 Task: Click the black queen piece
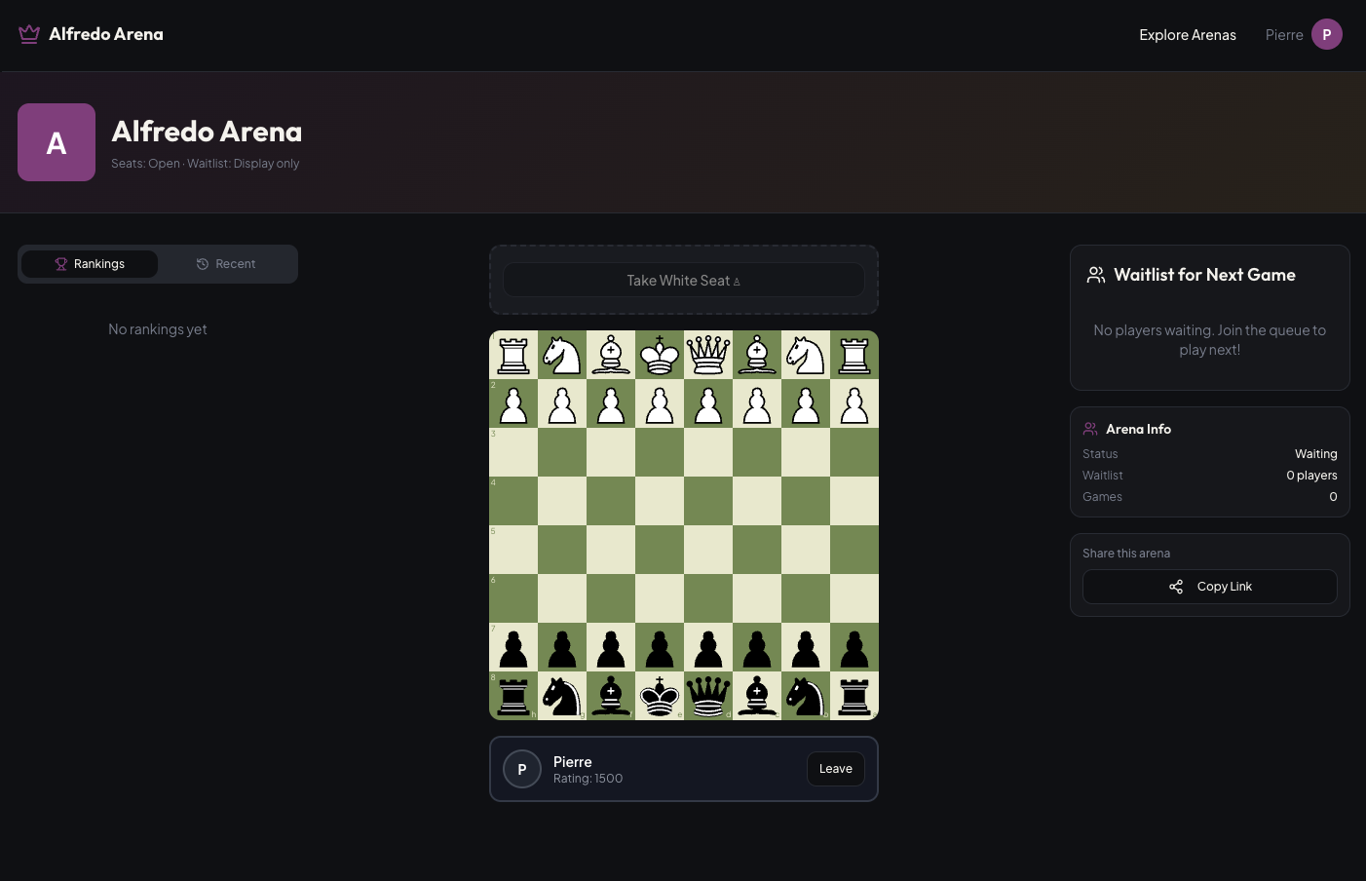tap(708, 696)
